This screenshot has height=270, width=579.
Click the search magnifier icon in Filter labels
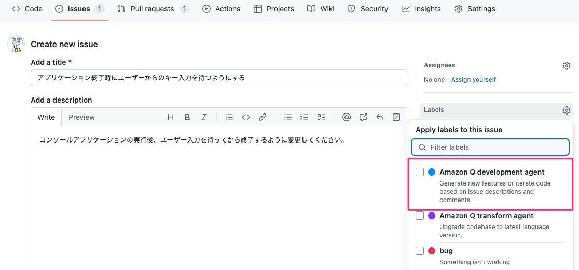(422, 147)
